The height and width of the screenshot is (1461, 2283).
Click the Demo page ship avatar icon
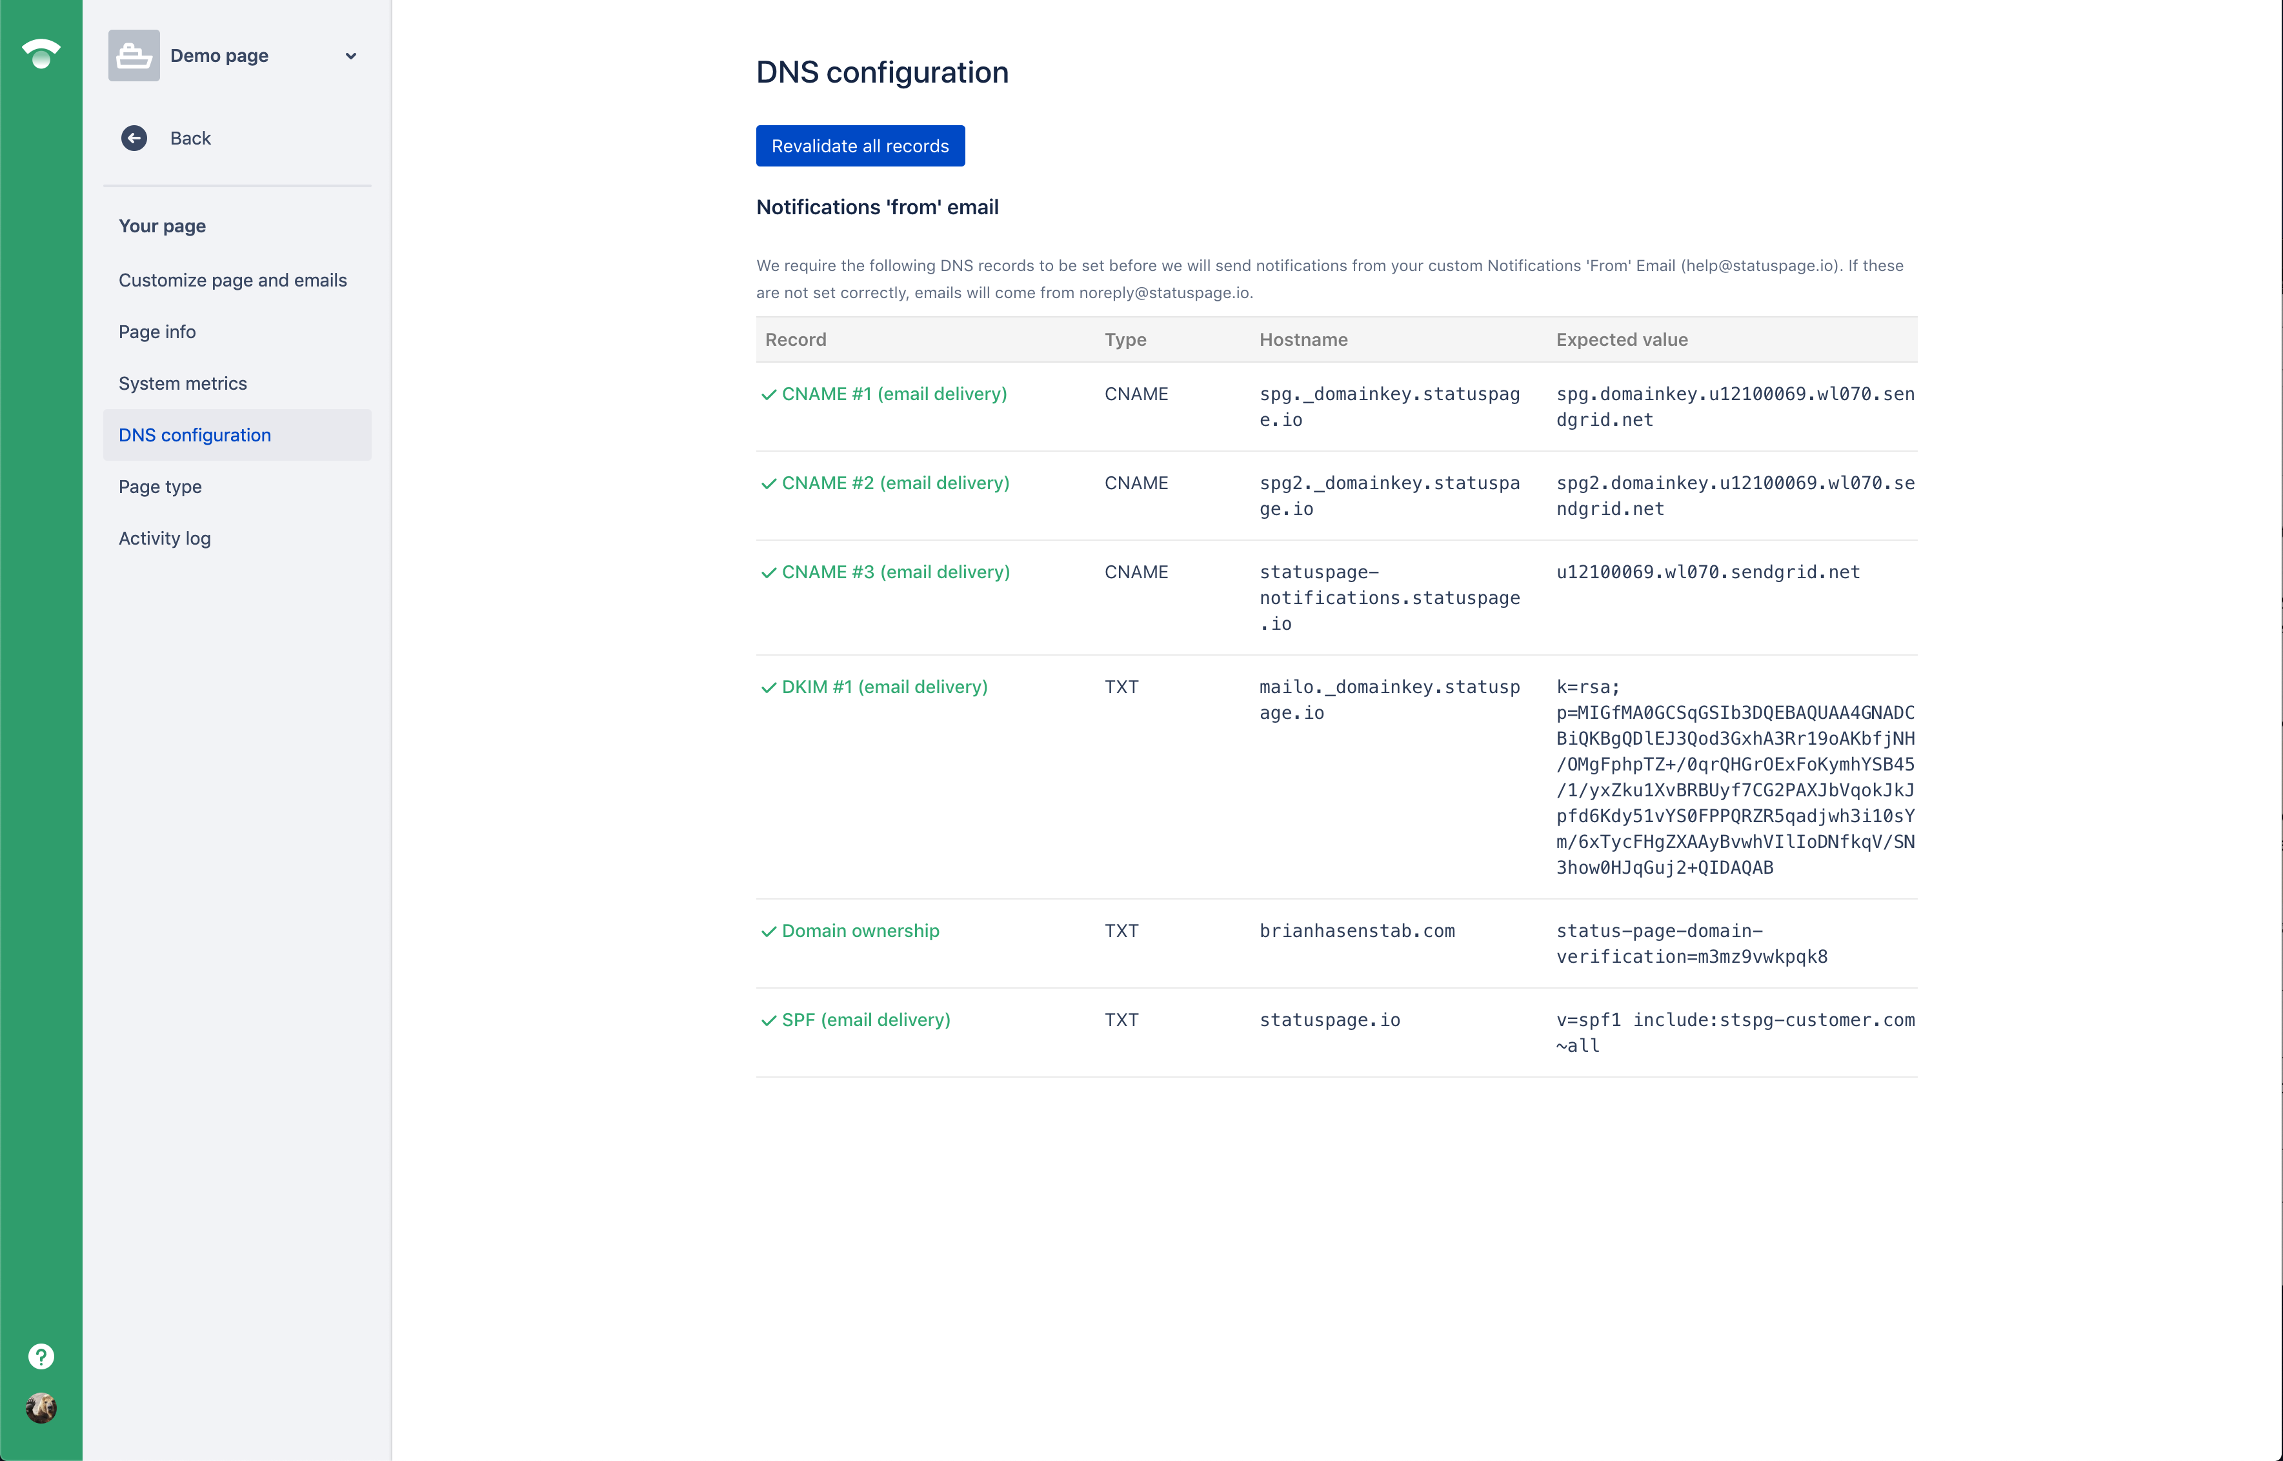coord(134,56)
